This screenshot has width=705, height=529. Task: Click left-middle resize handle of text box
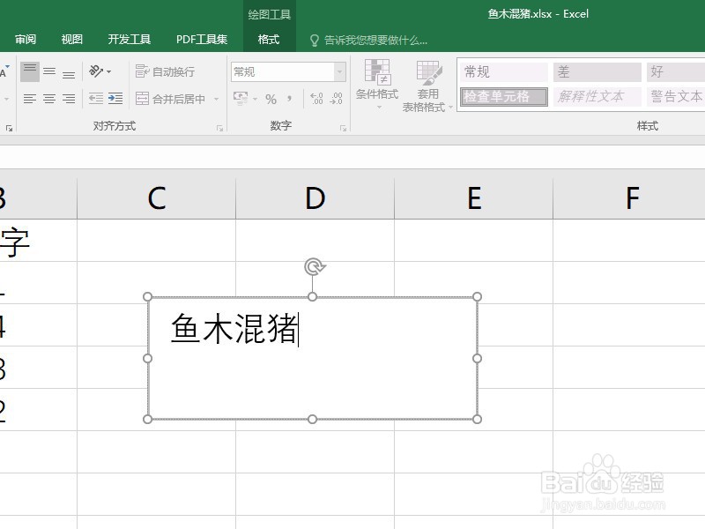[147, 358]
